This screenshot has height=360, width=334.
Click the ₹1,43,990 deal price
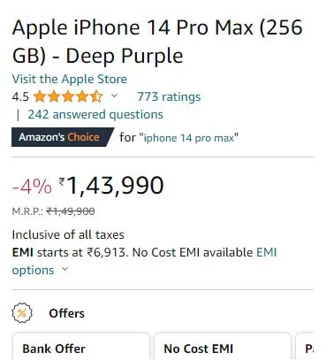click(x=111, y=185)
